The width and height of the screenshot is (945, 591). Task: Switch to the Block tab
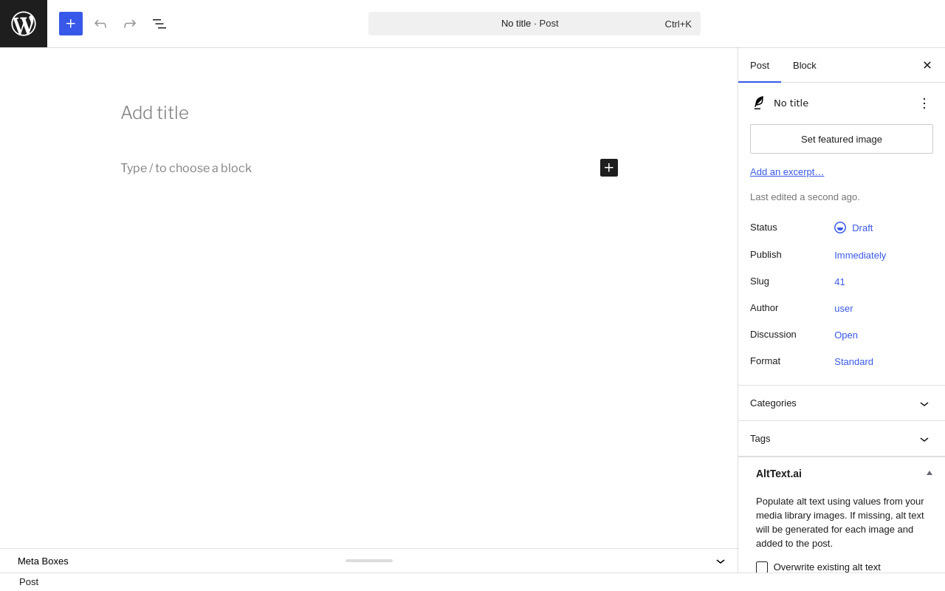pos(805,65)
